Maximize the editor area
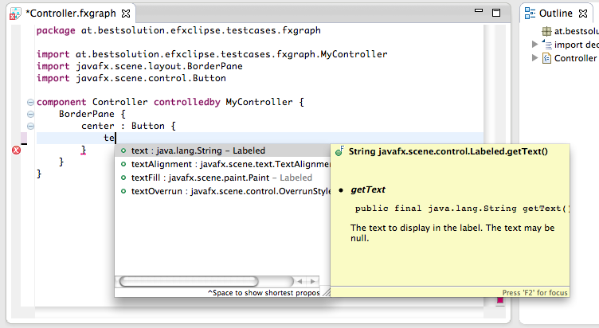Image resolution: width=599 pixels, height=328 pixels. point(496,13)
